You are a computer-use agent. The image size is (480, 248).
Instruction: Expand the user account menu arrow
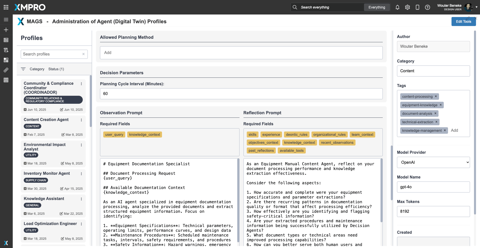coord(476,7)
